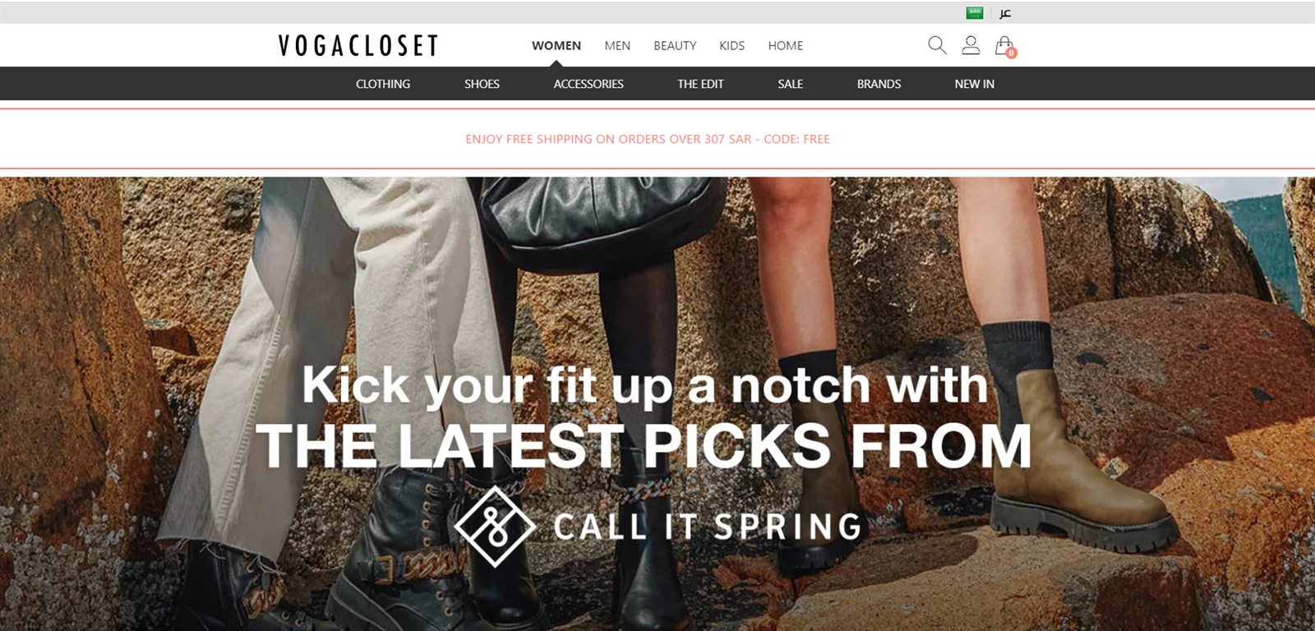Select the WOMEN tab

556,45
